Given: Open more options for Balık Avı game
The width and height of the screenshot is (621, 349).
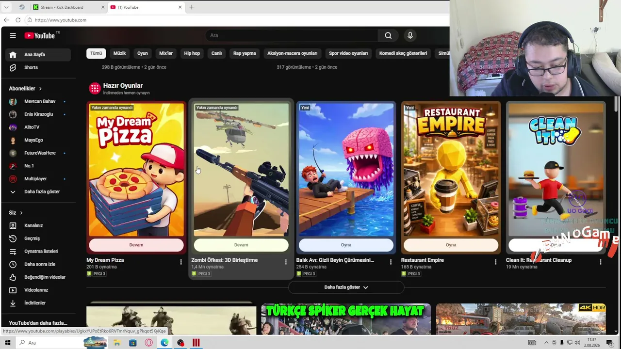Looking at the screenshot, I should click(x=391, y=262).
